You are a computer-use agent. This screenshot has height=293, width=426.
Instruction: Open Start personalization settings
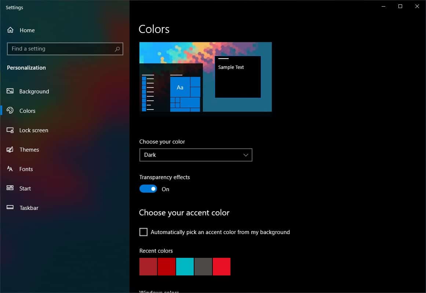[25, 188]
